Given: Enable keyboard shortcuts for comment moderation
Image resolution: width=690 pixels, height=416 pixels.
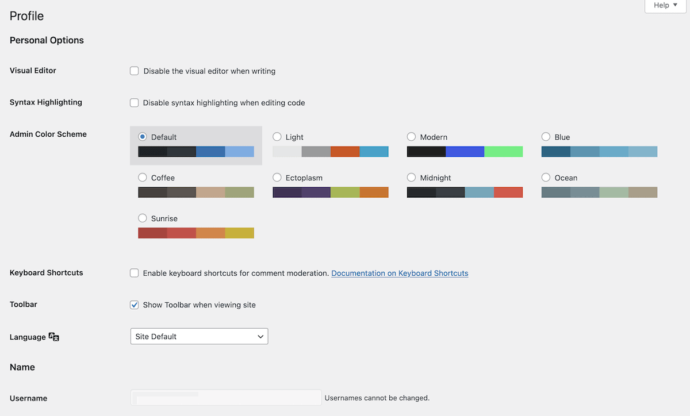Looking at the screenshot, I should tap(134, 273).
